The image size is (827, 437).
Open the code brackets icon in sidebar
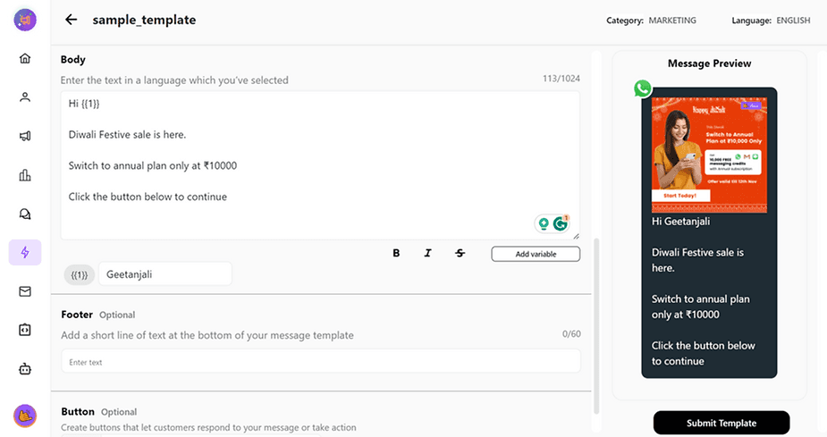pyautogui.click(x=25, y=330)
